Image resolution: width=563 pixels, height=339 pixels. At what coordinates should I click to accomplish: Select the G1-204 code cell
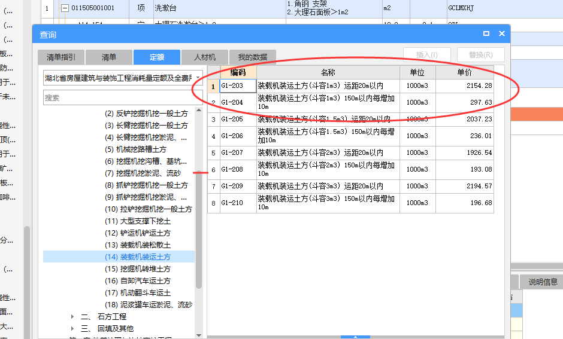238,102
